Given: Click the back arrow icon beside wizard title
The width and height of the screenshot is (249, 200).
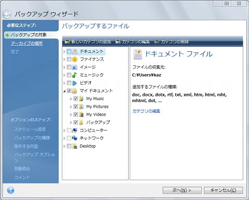Looking at the screenshot, I should (7, 15).
